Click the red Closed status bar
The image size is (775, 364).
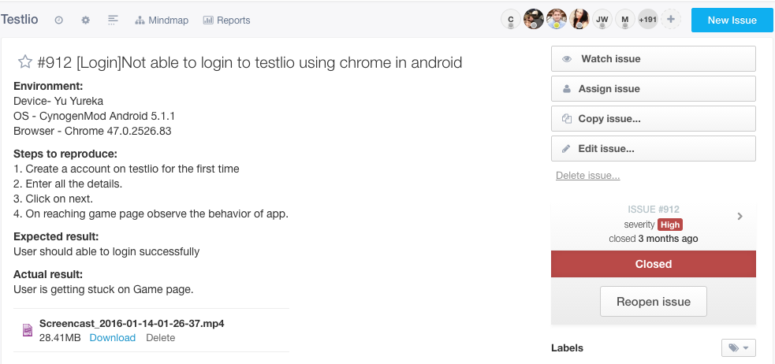[653, 264]
